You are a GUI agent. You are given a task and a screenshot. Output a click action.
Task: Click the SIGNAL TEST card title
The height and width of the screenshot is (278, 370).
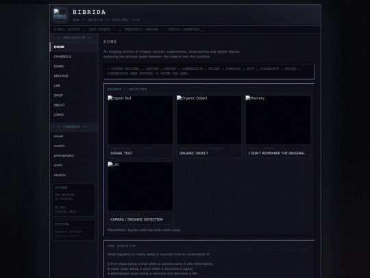(x=121, y=153)
